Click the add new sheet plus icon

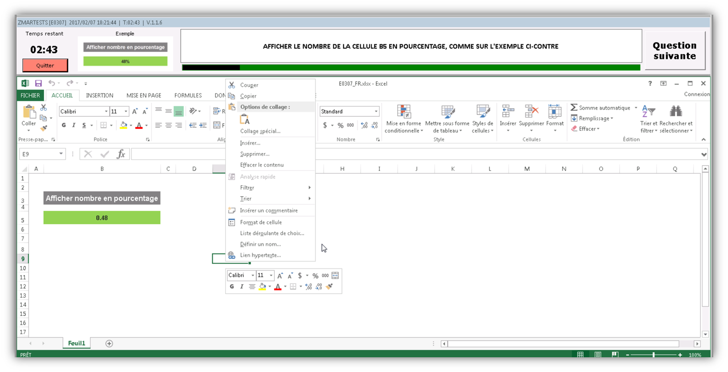click(x=109, y=343)
